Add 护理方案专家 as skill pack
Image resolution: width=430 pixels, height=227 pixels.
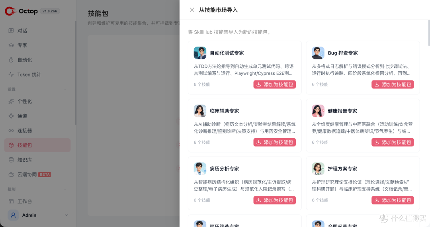click(393, 200)
